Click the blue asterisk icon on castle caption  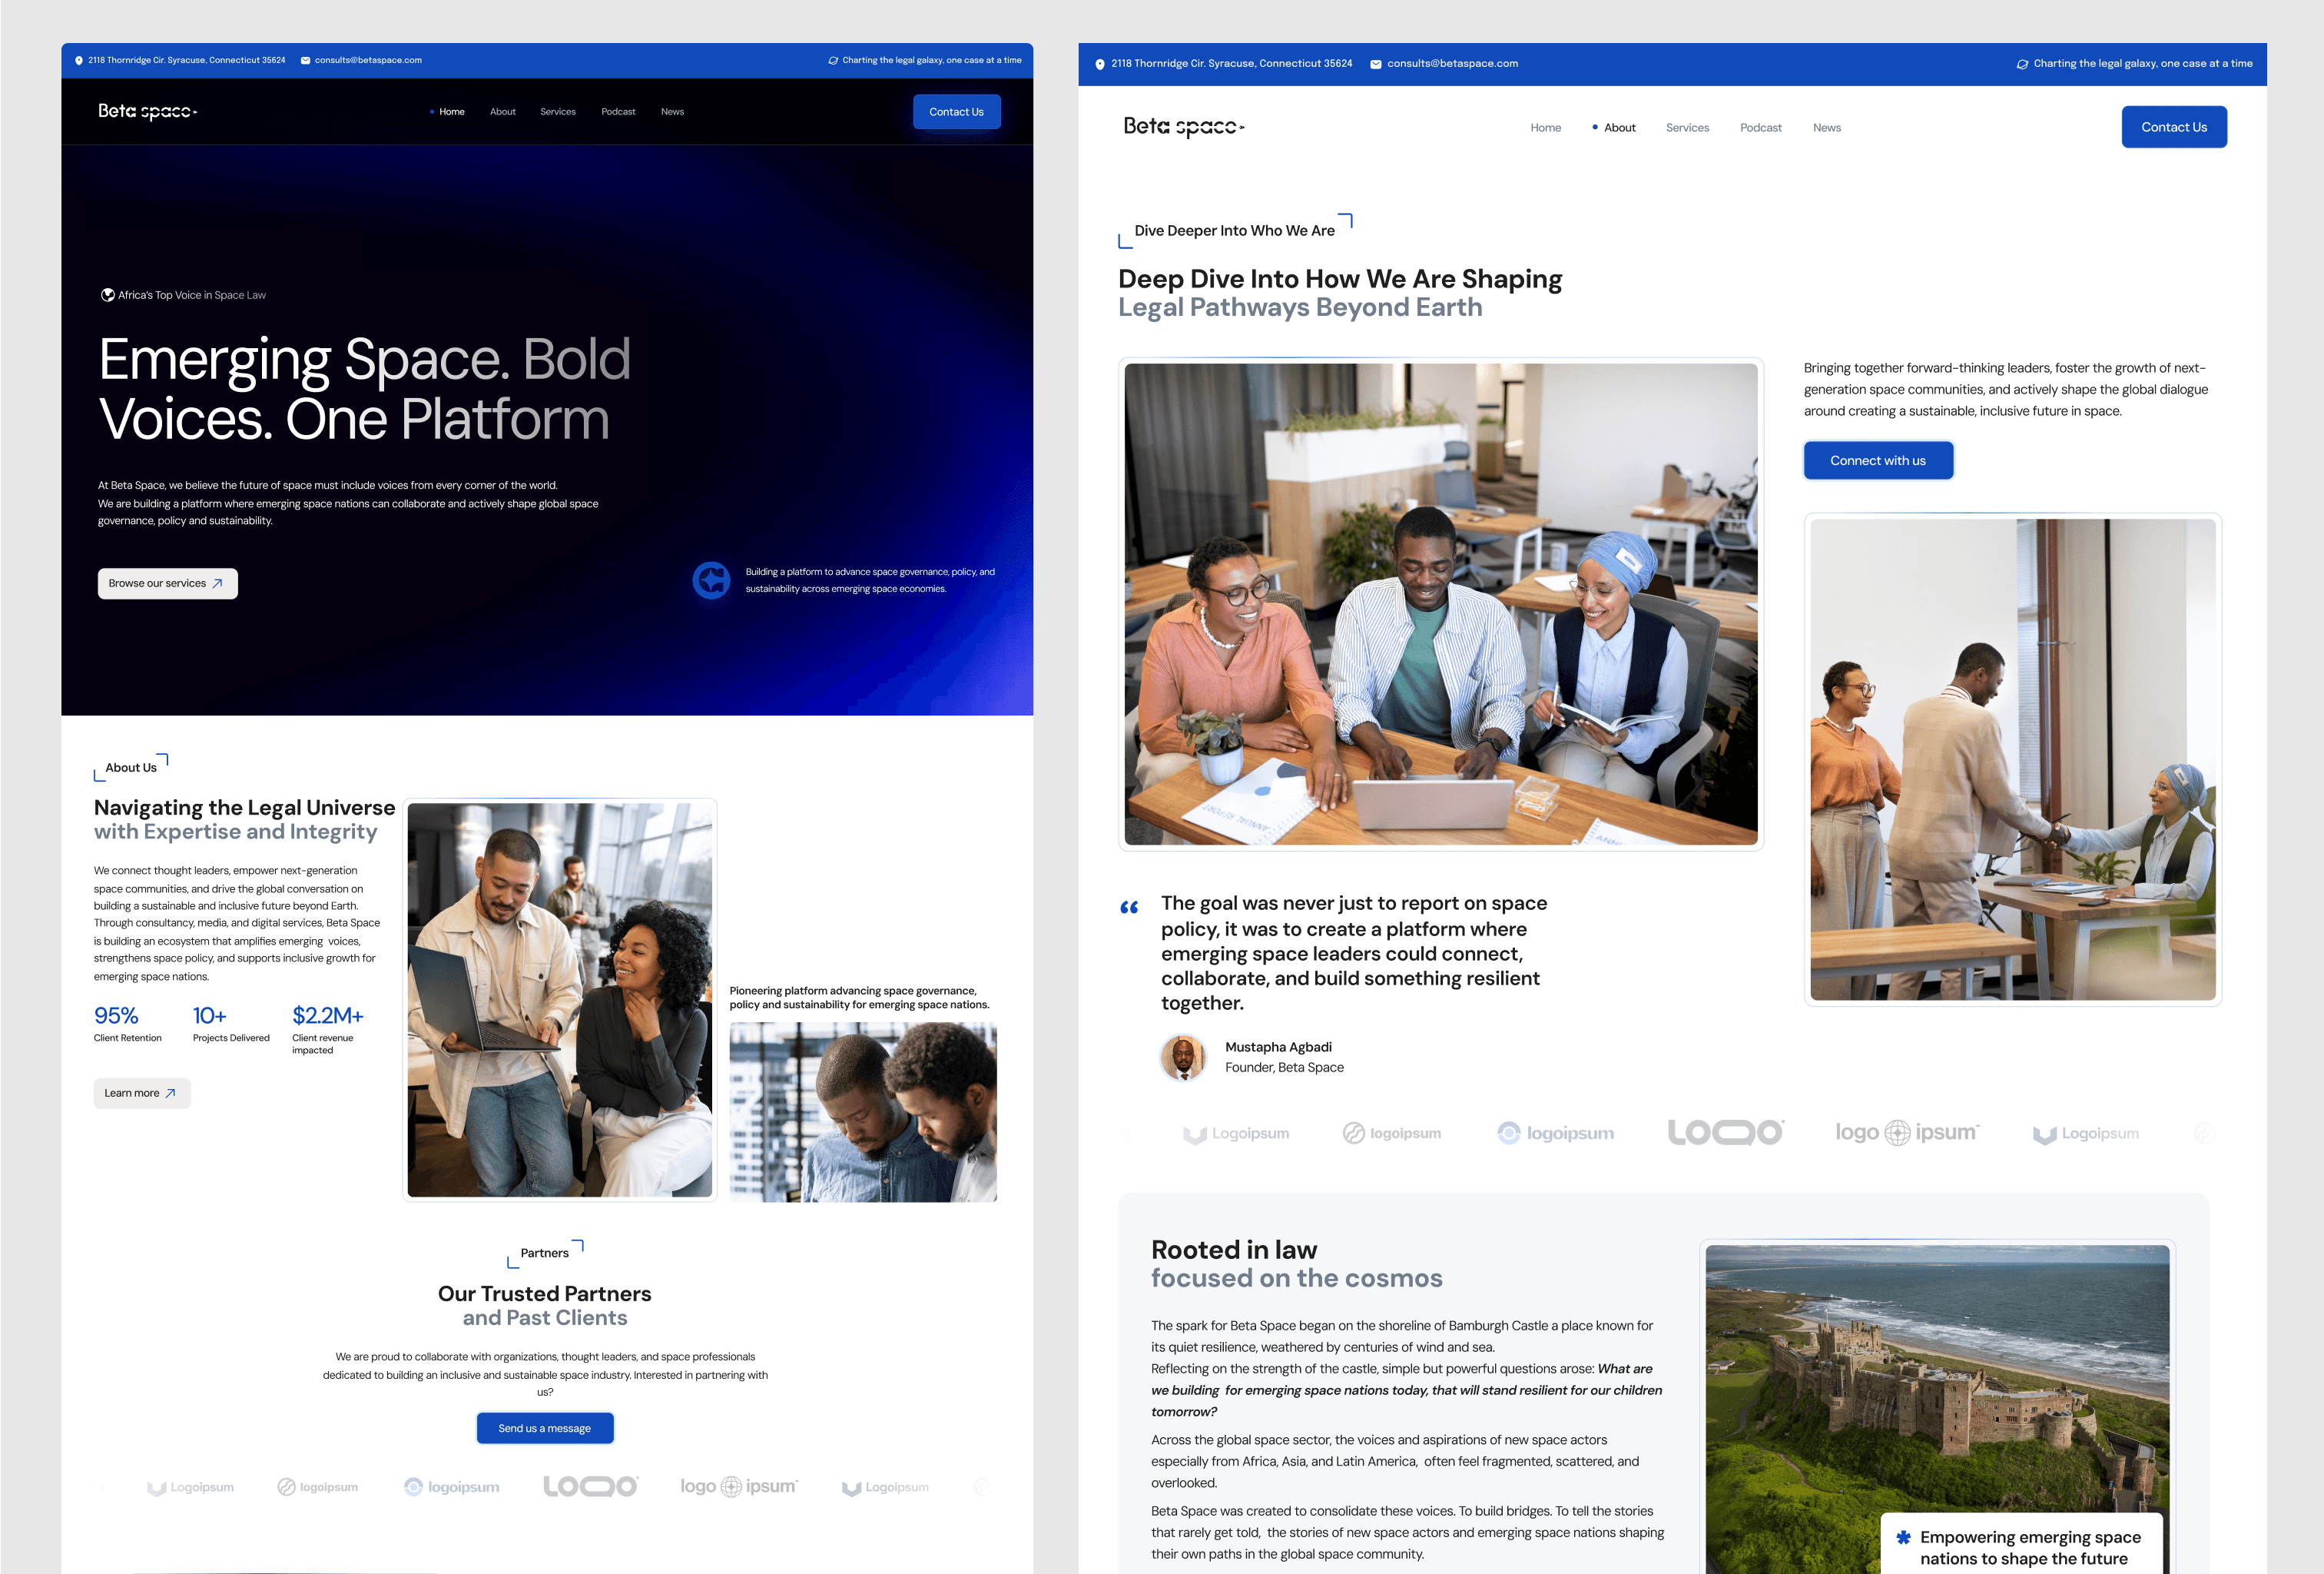(1903, 1537)
